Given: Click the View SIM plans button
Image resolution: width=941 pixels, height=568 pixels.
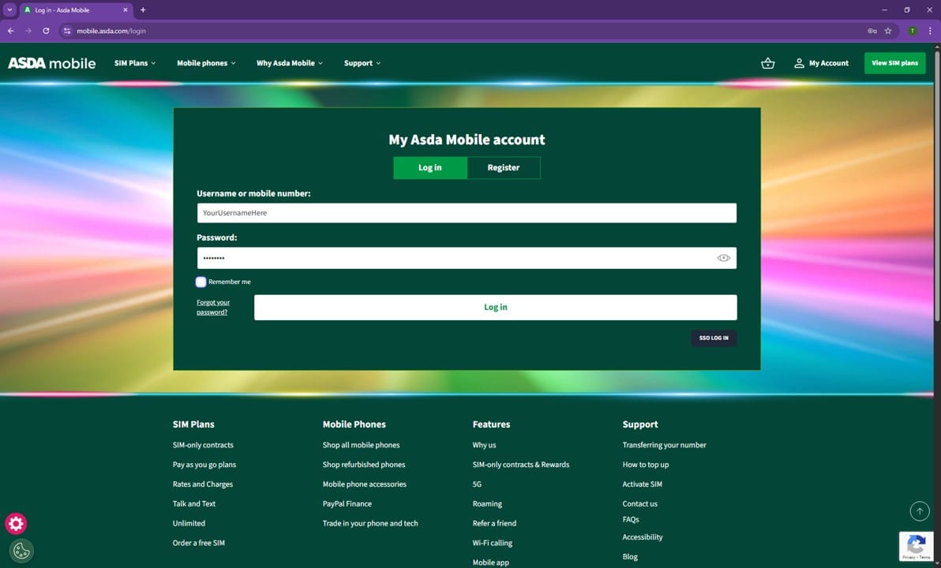Looking at the screenshot, I should pyautogui.click(x=894, y=63).
